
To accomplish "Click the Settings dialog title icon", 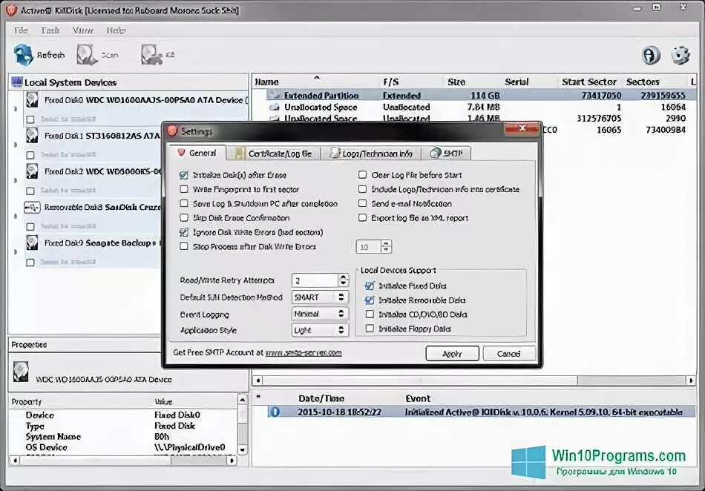I will 172,131.
